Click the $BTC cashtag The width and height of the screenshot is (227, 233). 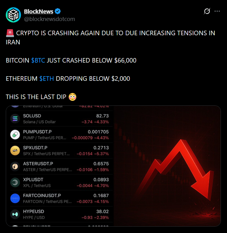pos(38,60)
